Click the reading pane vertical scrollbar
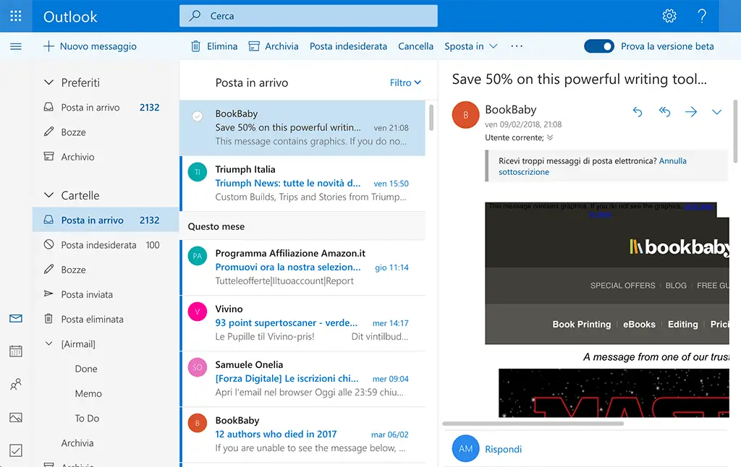 point(735,132)
